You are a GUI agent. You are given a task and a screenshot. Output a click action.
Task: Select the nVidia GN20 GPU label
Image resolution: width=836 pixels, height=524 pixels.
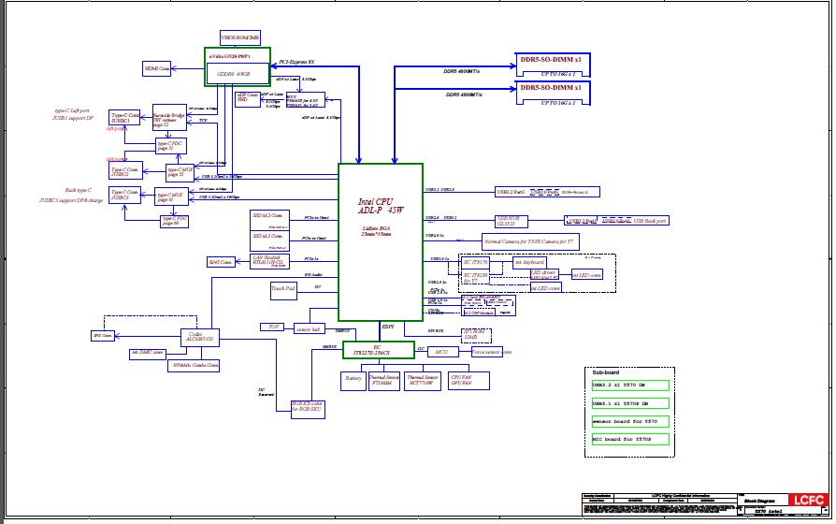tap(230, 56)
